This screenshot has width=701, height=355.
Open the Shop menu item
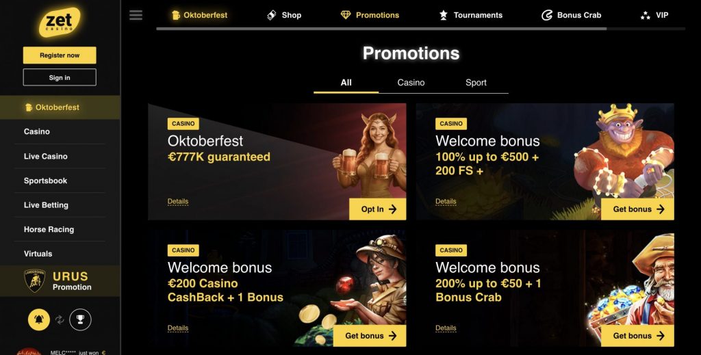click(284, 15)
